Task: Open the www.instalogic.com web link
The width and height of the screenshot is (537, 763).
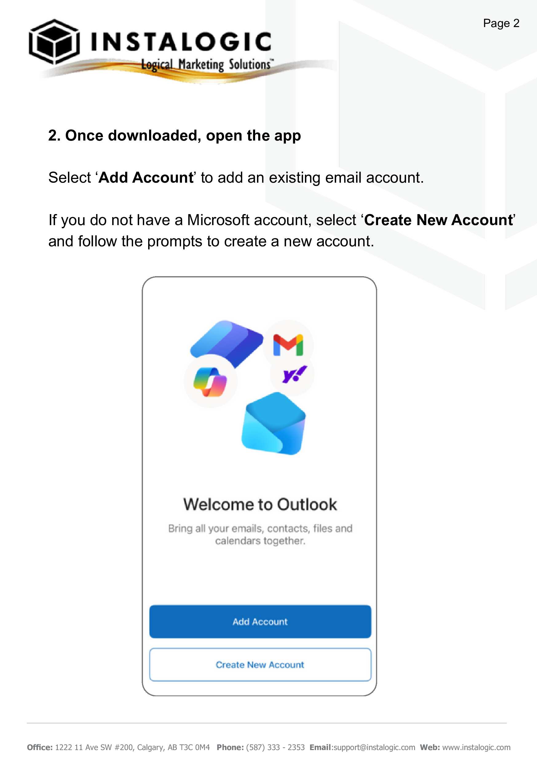Action: pos(476,747)
